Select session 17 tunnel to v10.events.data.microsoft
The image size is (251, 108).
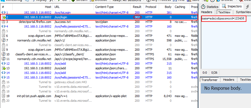coord(99,87)
